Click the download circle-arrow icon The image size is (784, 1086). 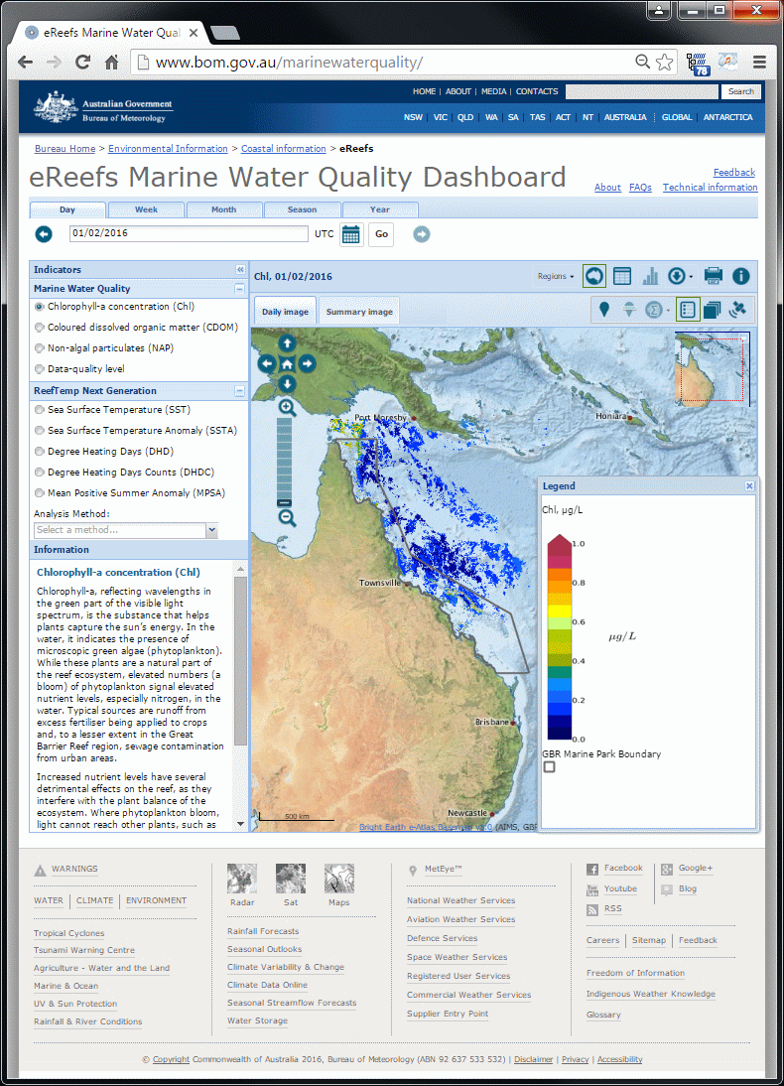677,276
